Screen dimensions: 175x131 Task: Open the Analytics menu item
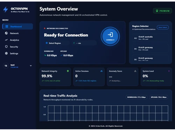17,40
